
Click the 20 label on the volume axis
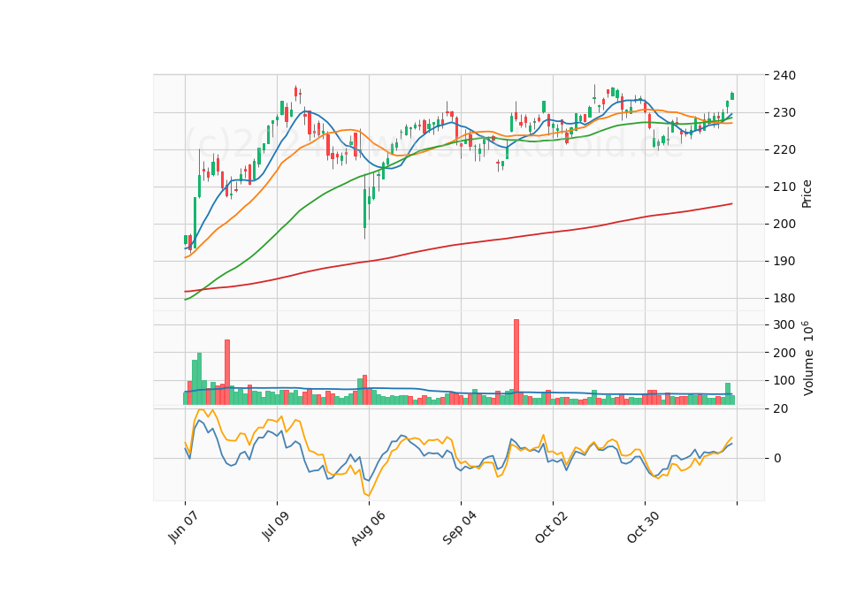[x=780, y=408]
